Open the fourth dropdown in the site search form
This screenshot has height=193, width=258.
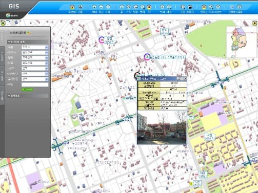point(35,63)
